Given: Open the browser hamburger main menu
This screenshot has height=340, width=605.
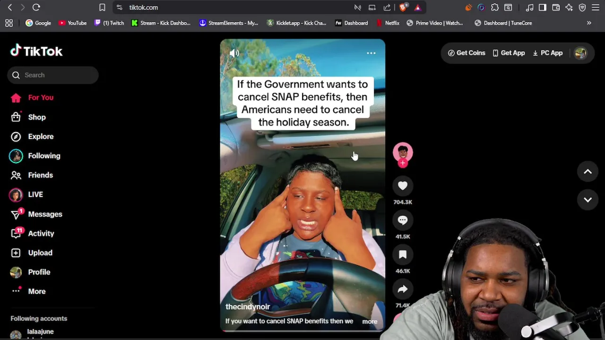Looking at the screenshot, I should point(596,8).
